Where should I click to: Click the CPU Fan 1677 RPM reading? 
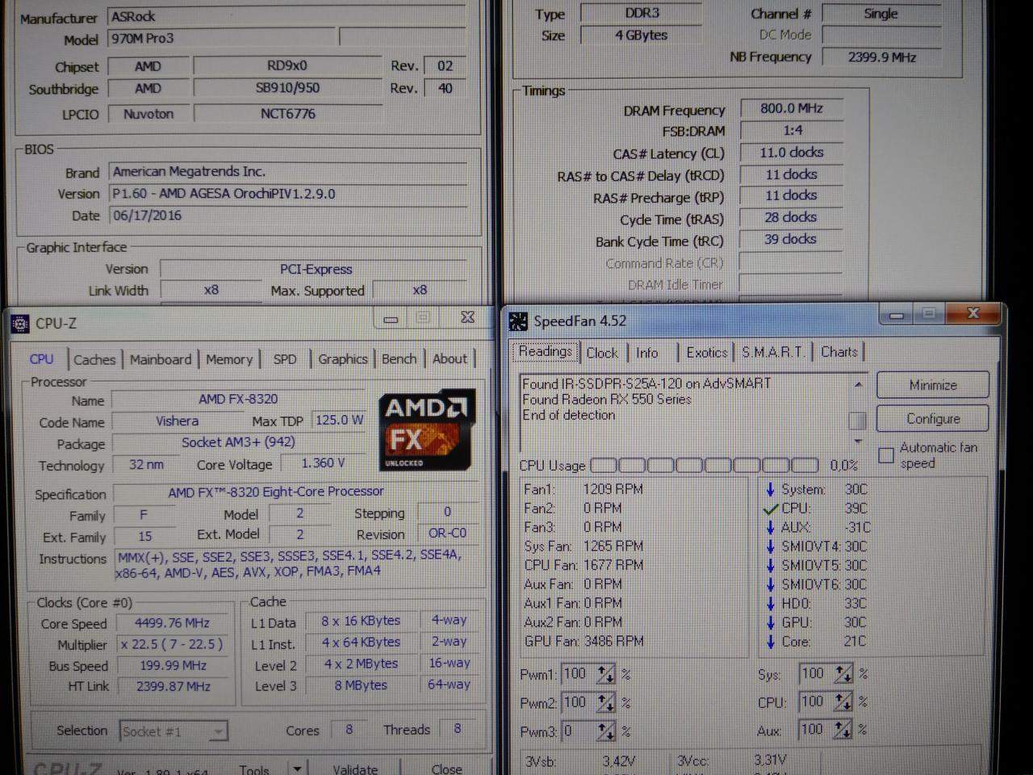coord(583,565)
